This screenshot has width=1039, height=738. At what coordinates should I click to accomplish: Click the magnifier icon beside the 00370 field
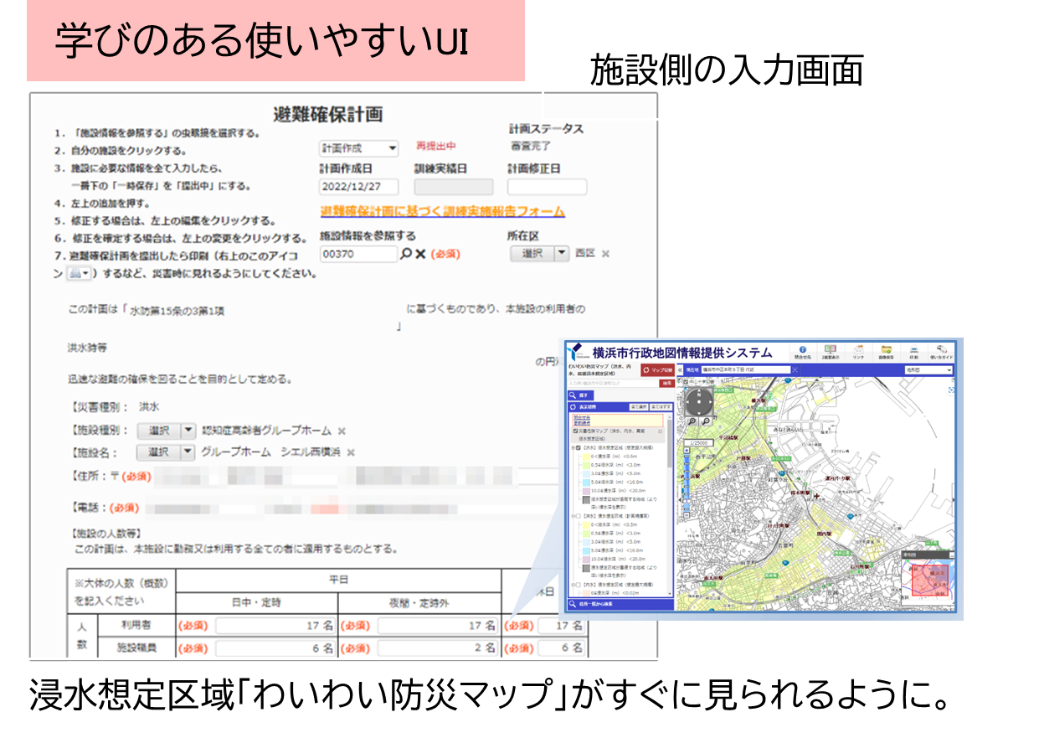[x=405, y=254]
